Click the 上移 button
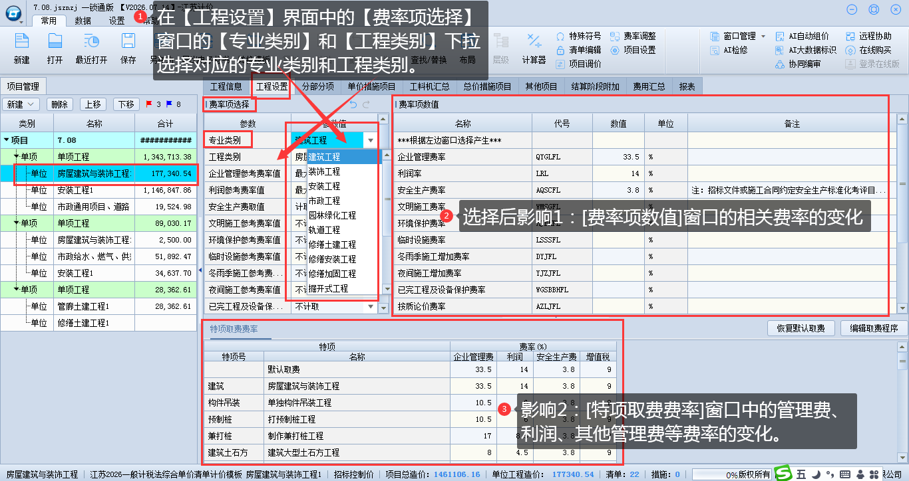This screenshot has height=481, width=909. [x=93, y=104]
